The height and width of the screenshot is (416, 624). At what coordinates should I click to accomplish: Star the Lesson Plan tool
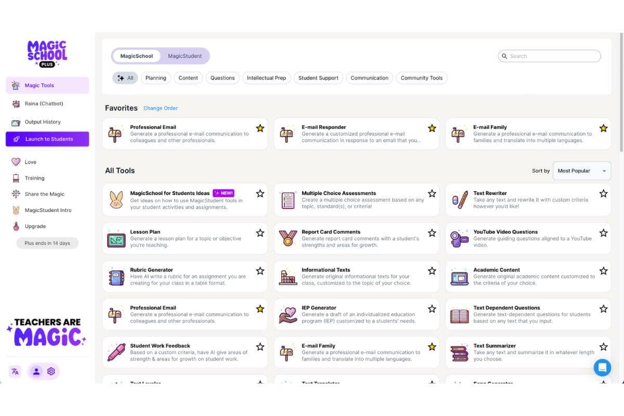[260, 233]
